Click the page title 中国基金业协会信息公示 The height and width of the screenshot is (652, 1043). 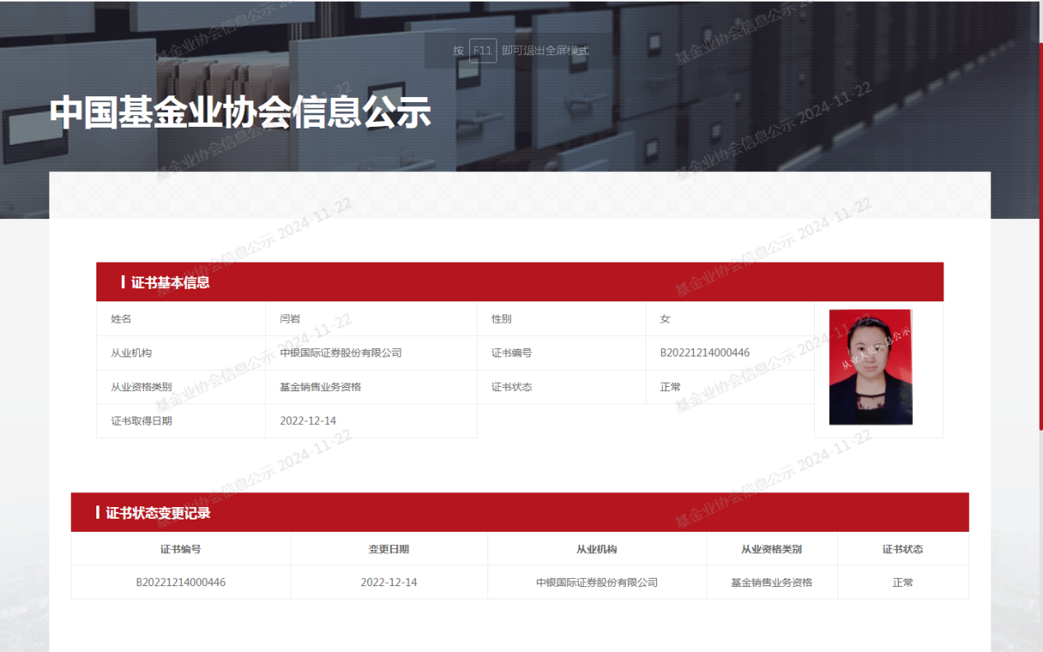[x=240, y=113]
